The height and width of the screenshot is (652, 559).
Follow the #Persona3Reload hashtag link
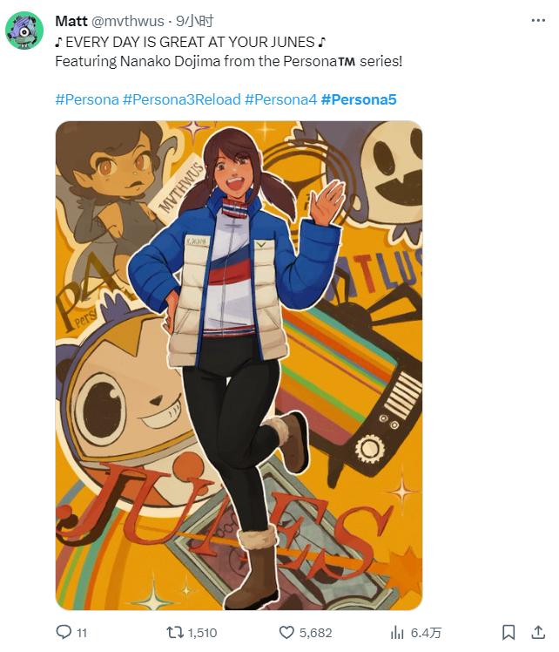tap(182, 99)
